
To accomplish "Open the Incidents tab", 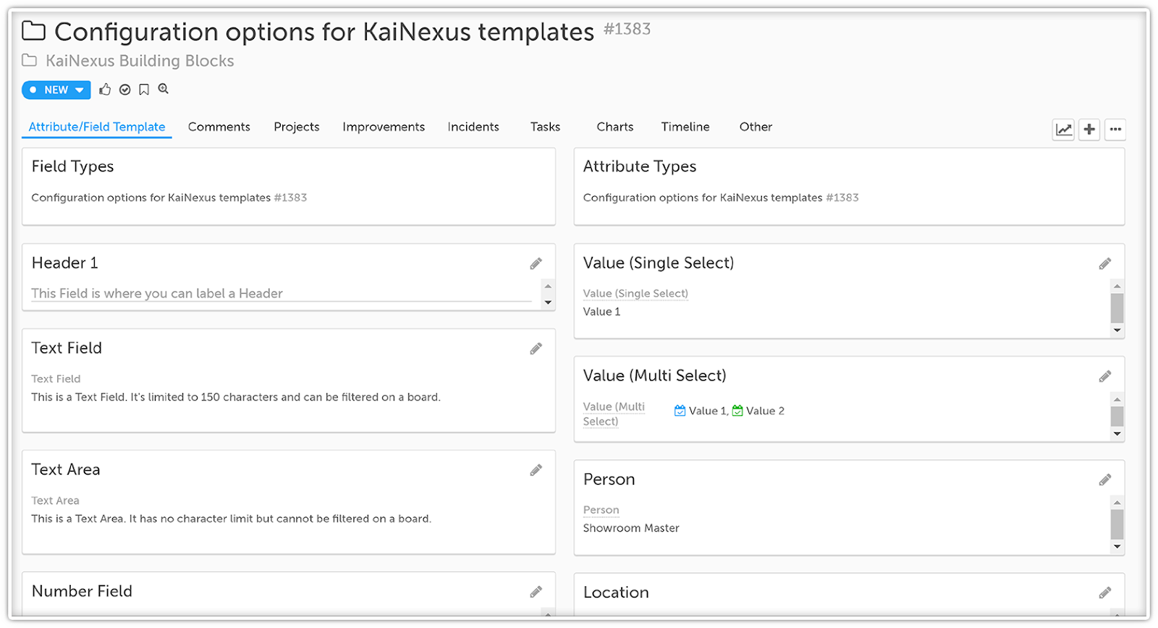I will [x=473, y=127].
